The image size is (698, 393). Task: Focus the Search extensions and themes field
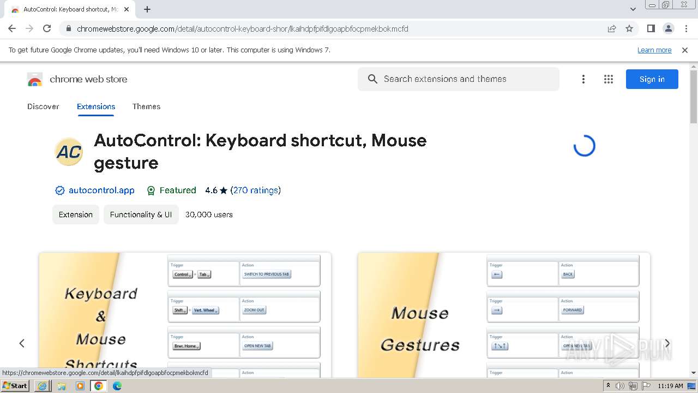point(459,79)
